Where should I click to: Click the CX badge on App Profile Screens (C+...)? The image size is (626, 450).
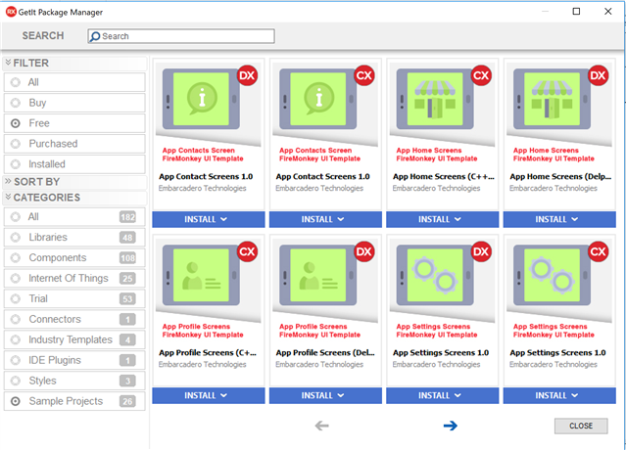point(247,251)
